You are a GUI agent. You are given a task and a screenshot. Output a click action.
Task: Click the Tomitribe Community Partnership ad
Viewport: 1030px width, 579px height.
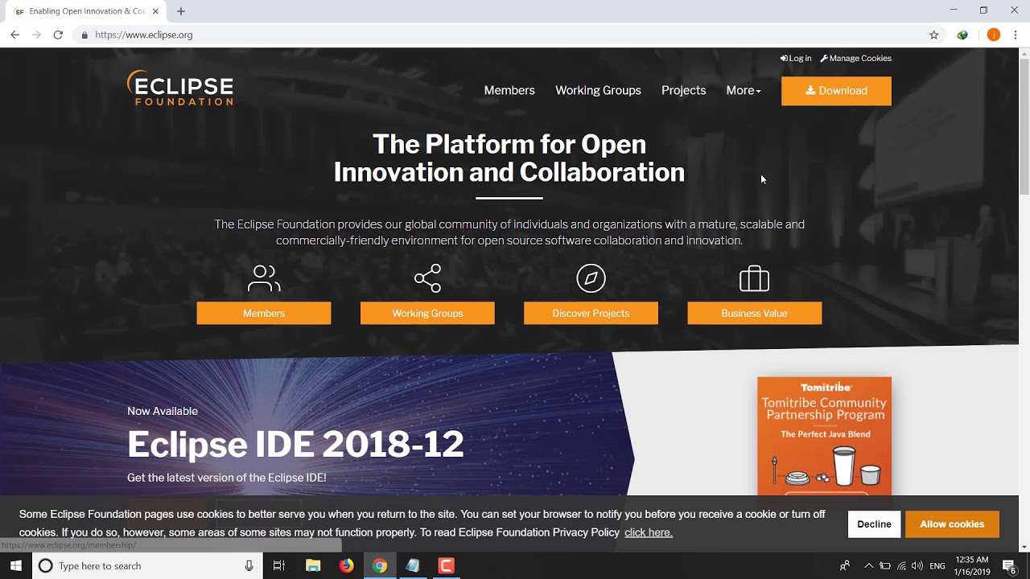tap(824, 436)
